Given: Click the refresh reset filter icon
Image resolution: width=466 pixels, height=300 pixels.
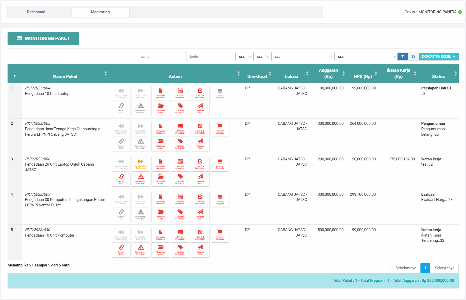Looking at the screenshot, I should click(413, 56).
